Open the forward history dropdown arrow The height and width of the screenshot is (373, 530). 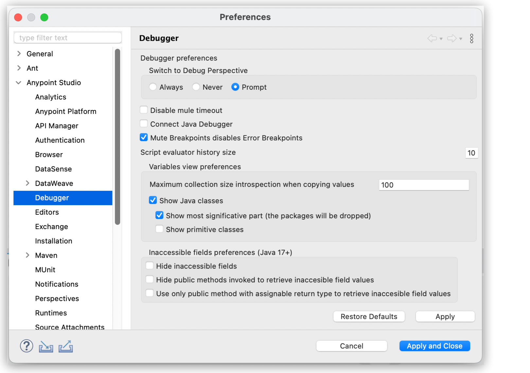[x=461, y=39]
